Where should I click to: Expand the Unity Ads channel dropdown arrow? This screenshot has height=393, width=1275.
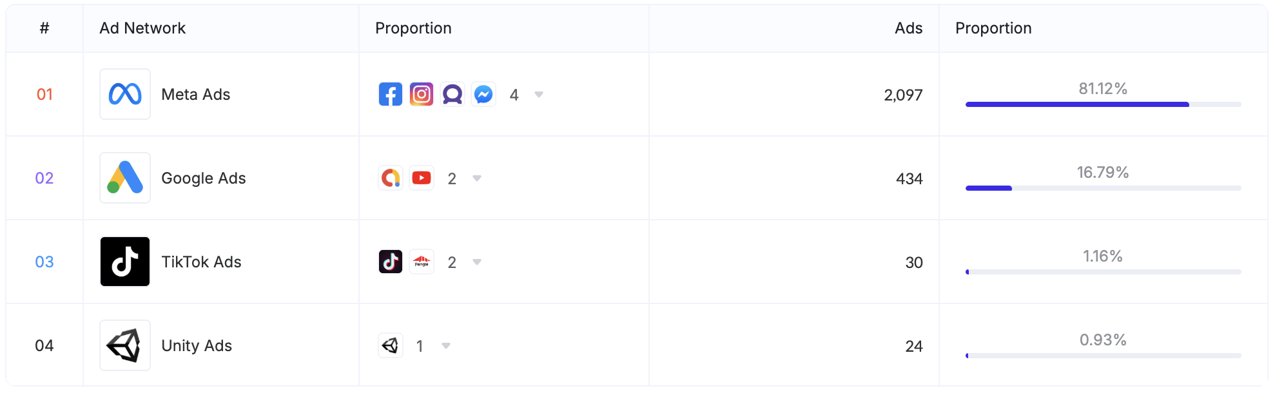[446, 346]
